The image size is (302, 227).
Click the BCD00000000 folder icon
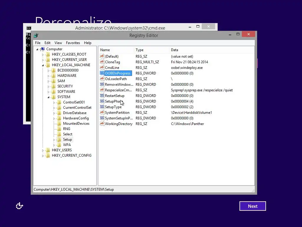tap(53, 70)
